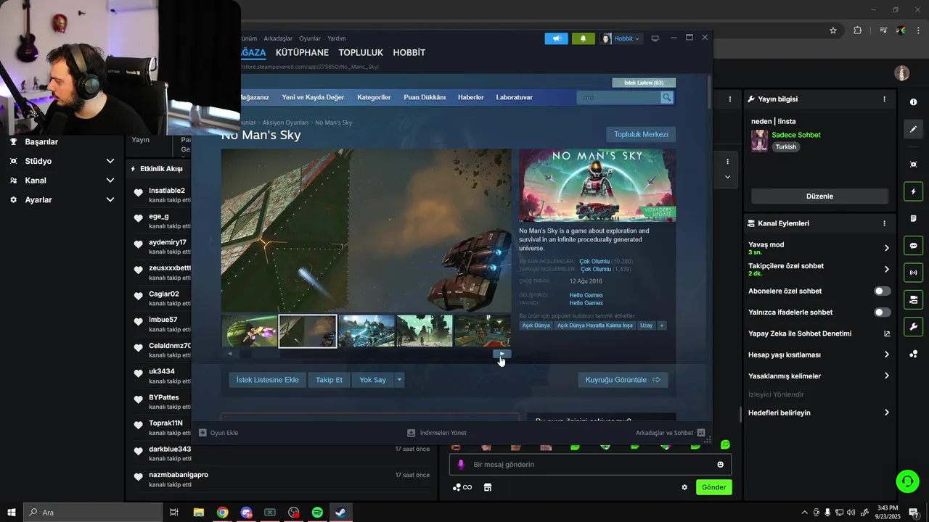
Task: Show hidden system tray icons
Action: coord(804,513)
